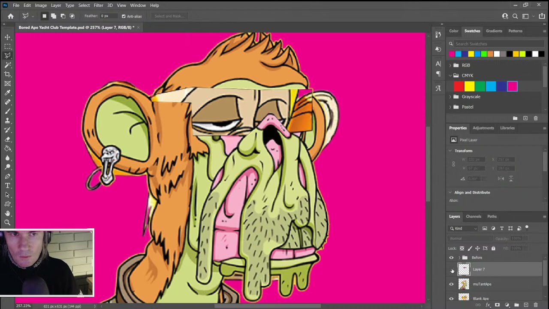Image resolution: width=549 pixels, height=309 pixels.
Task: Toggle layer filtering switch on or off
Action: pyautogui.click(x=527, y=228)
